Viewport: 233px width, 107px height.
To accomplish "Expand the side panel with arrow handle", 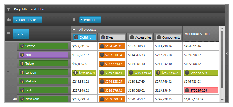I will (227, 54).
